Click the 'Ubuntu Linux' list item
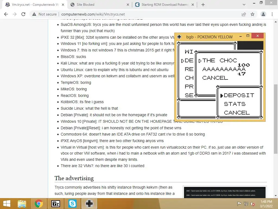 (x=115, y=70)
